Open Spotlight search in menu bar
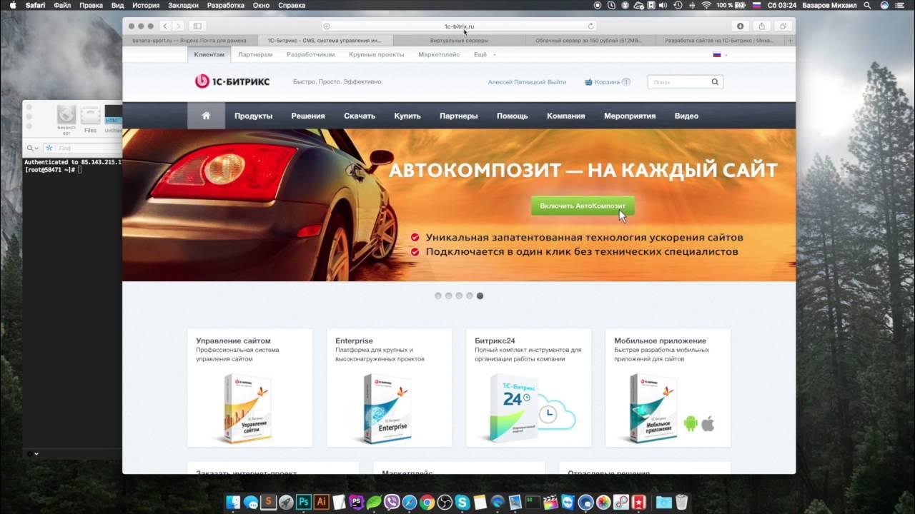This screenshot has width=915, height=514. click(867, 5)
